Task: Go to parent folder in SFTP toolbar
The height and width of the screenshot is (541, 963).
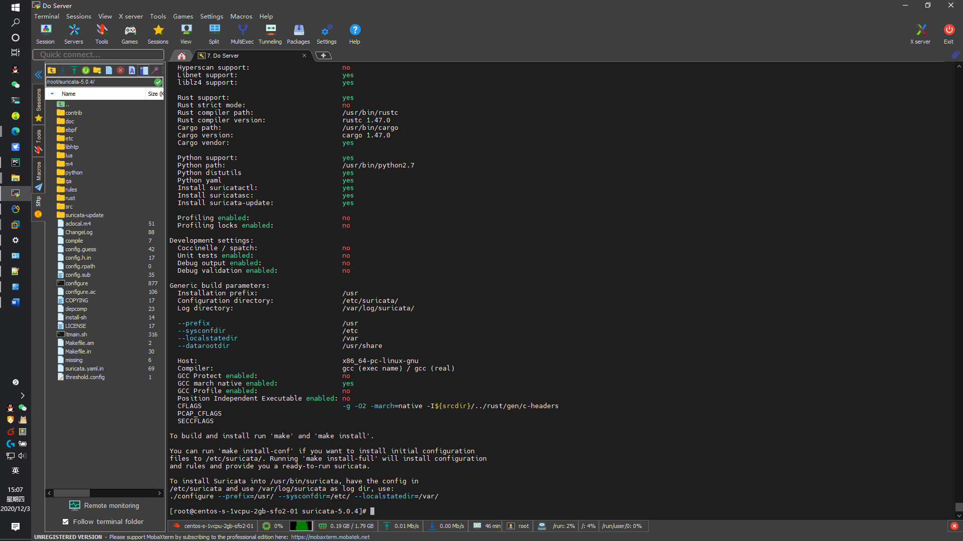Action: click(52, 70)
